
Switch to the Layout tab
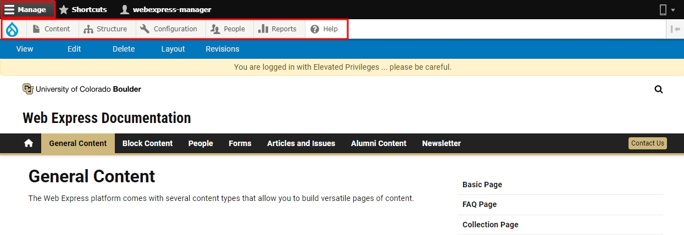tap(173, 49)
